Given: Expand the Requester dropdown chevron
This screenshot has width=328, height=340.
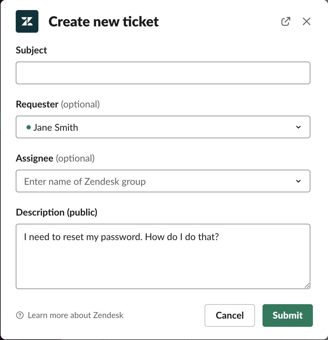Looking at the screenshot, I should pos(298,127).
